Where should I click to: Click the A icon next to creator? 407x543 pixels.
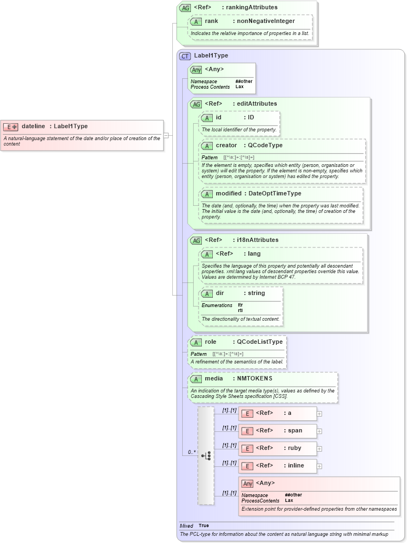point(207,146)
